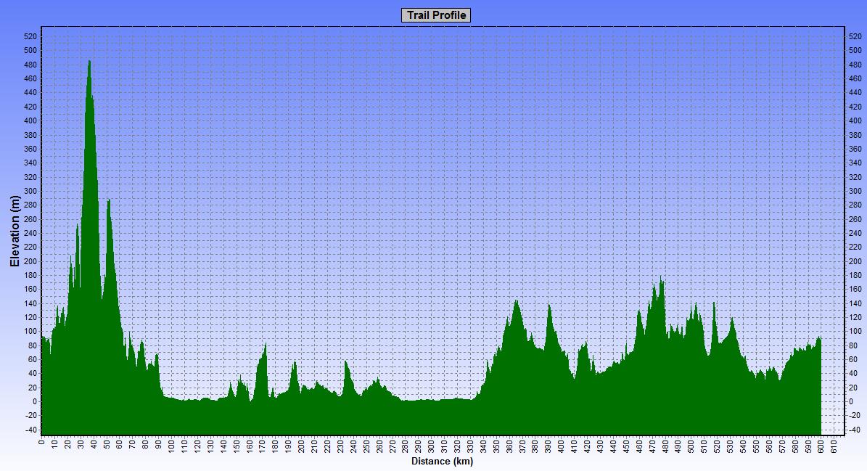Click the 500 label on left elevation axis
867x471 pixels.
pos(31,50)
